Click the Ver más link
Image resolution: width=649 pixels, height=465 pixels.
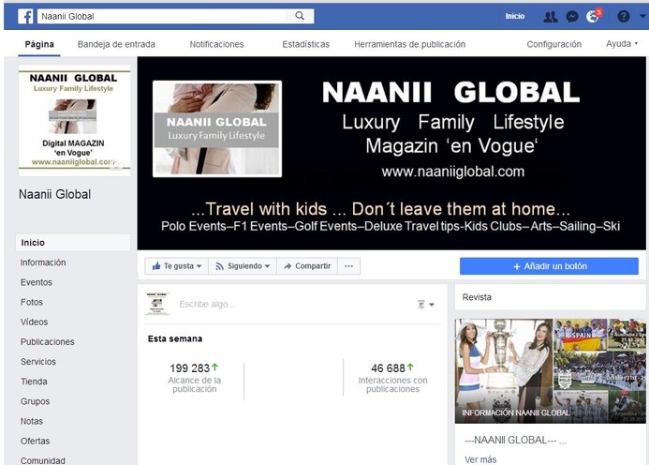pos(480,459)
